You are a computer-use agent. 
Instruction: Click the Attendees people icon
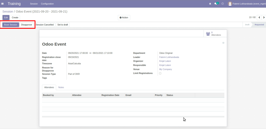coord(208,34)
